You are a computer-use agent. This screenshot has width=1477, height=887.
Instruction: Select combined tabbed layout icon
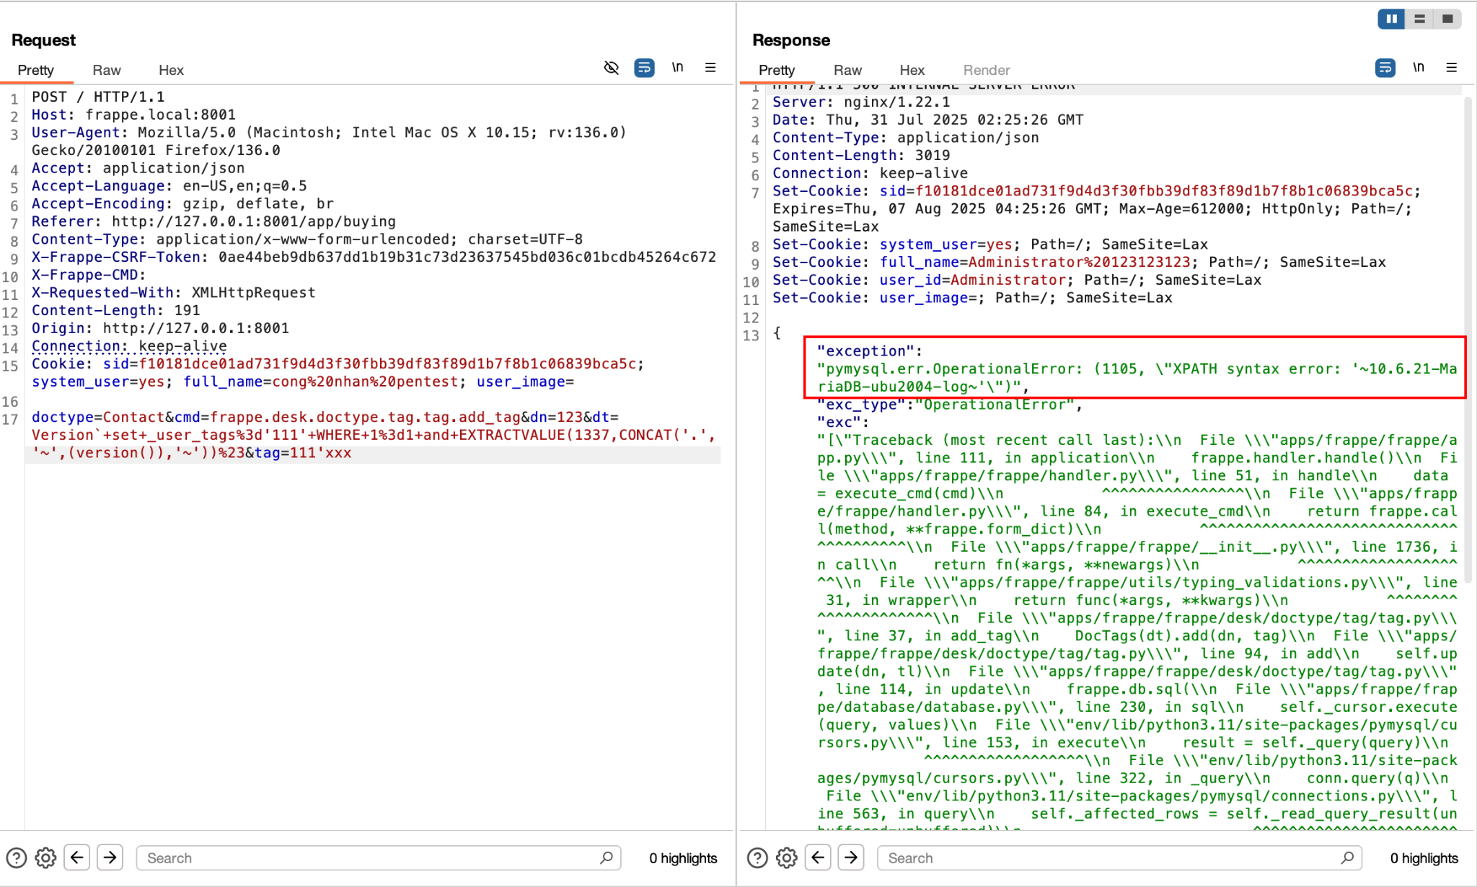[x=1447, y=19]
